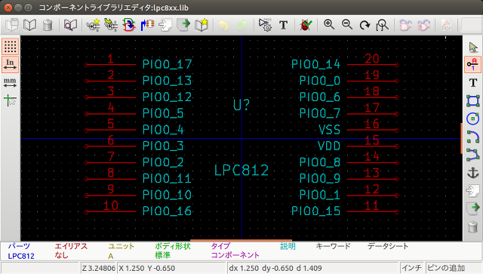The image size is (483, 274).
Task: Select the LPC812 component name text
Action: coord(241,170)
